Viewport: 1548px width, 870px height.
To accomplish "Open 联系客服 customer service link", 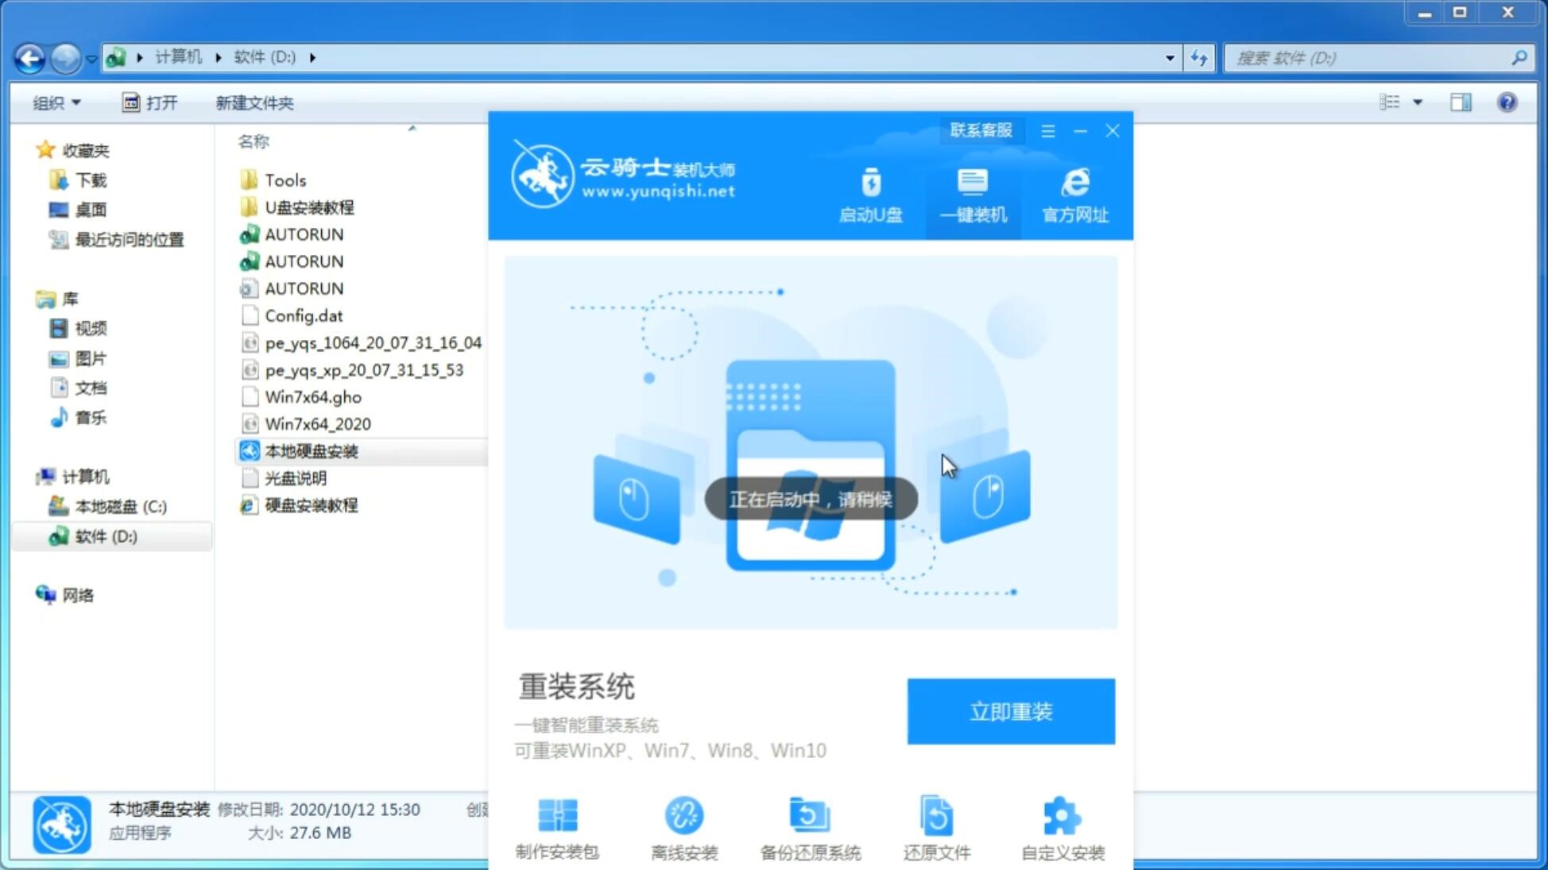I will pos(979,130).
